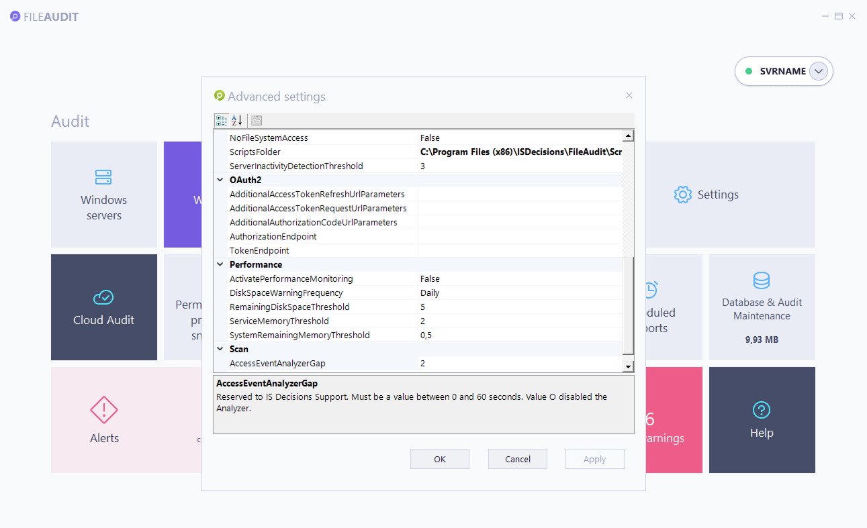Click the property grid scrollbar down arrow
This screenshot has height=528, width=867.
click(628, 367)
